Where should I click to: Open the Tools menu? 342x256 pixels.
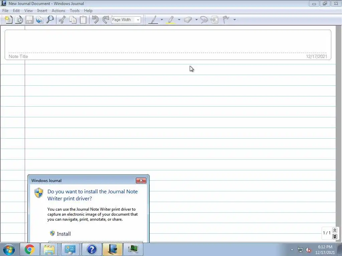point(74,10)
